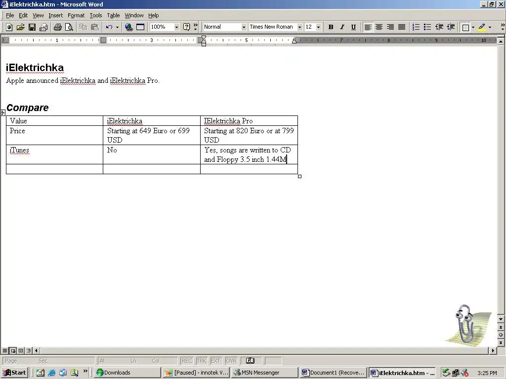
Task: Click the spelling and grammar status book icon
Action: [x=250, y=361]
